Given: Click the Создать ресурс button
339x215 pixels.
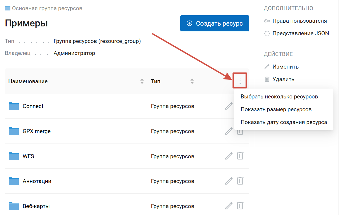Looking at the screenshot, I should coord(215,23).
